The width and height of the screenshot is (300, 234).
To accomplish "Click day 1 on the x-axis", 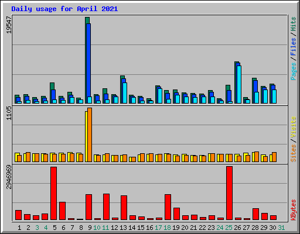I will [19, 228].
